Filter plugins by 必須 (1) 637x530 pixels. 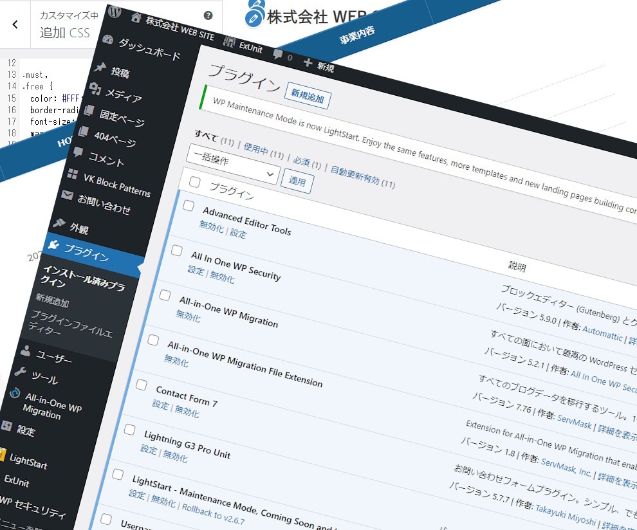pos(307,163)
